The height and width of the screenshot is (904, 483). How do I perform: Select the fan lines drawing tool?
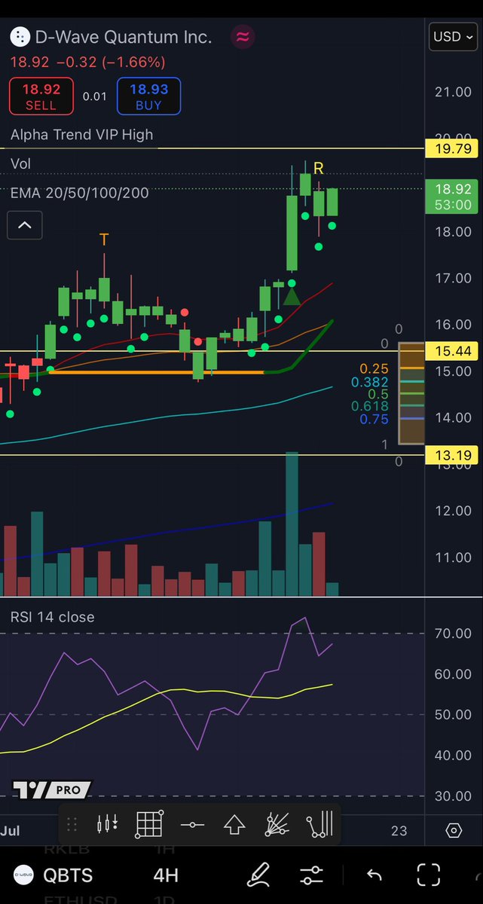click(x=277, y=824)
